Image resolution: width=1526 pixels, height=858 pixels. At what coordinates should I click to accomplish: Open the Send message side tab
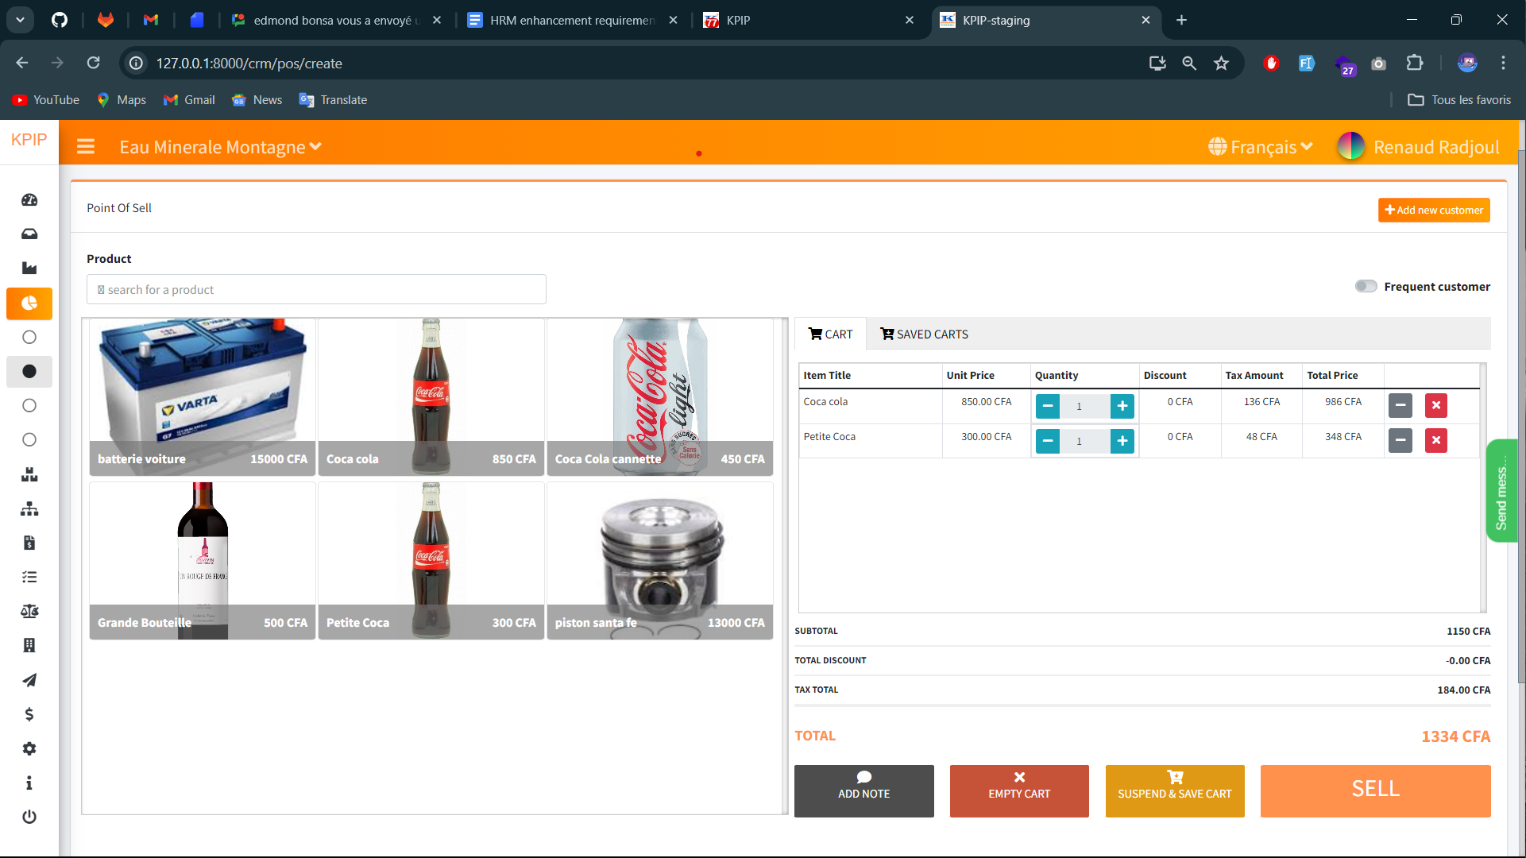[1501, 491]
